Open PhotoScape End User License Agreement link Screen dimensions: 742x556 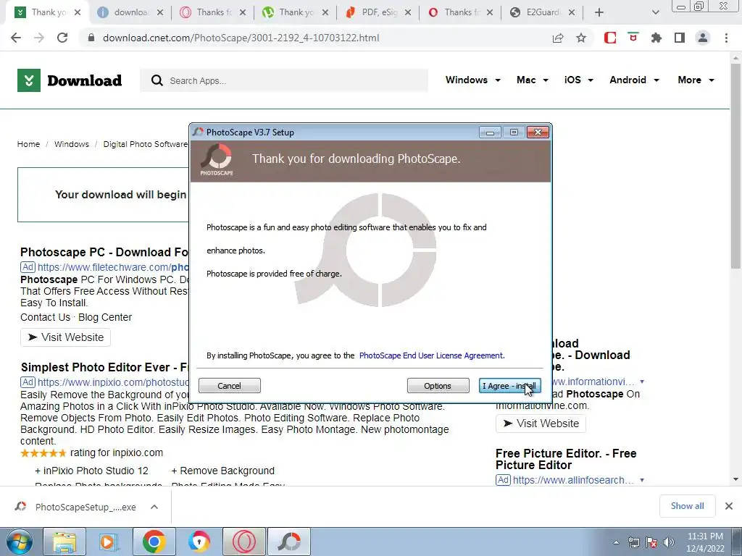(432, 355)
